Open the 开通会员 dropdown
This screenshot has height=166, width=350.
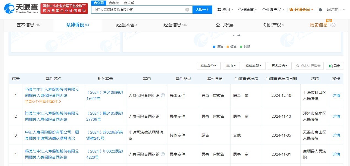[302, 10]
